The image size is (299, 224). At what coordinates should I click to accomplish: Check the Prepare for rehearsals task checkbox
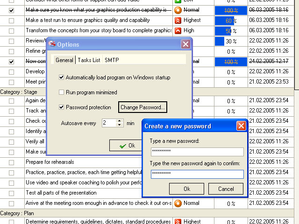(12, 162)
